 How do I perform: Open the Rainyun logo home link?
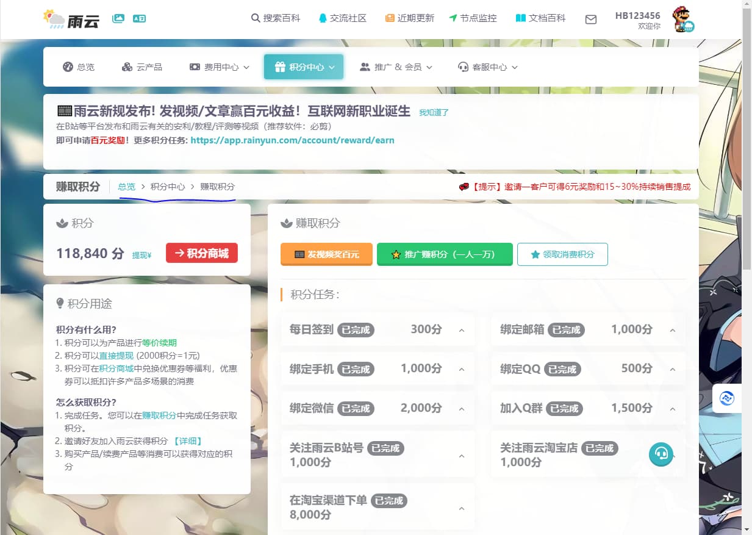point(71,19)
